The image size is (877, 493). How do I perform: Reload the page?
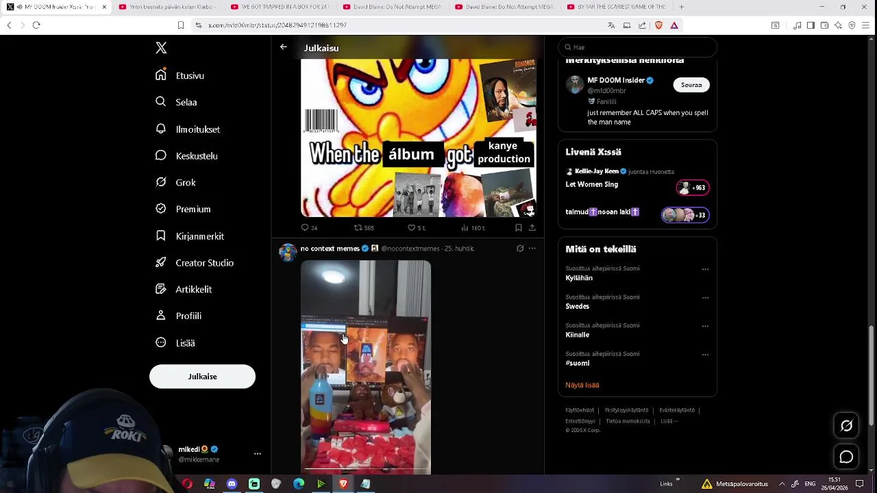click(36, 25)
